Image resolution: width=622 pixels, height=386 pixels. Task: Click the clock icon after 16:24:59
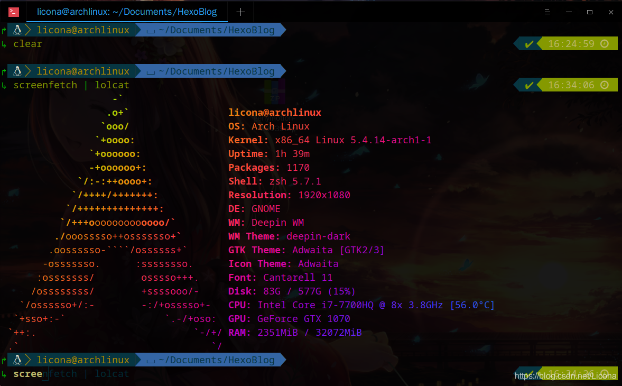[x=605, y=44]
